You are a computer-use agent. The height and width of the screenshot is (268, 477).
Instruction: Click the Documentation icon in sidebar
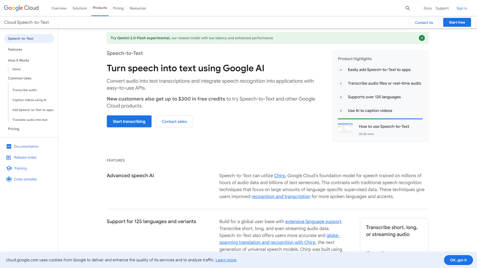point(9,147)
